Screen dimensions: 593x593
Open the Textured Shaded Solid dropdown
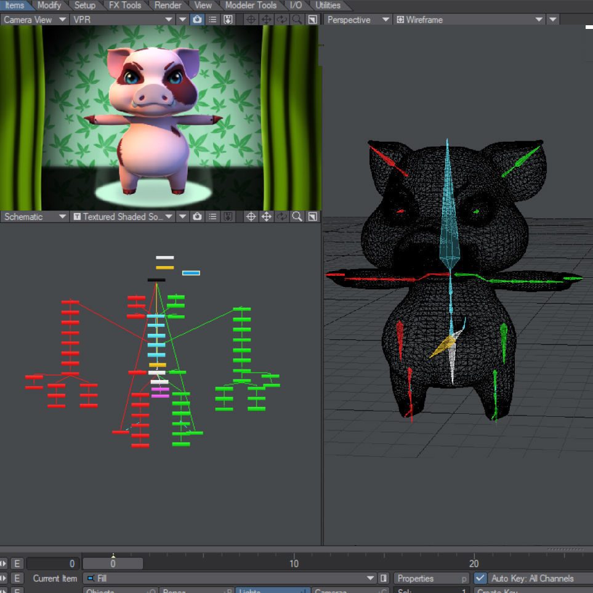(123, 217)
